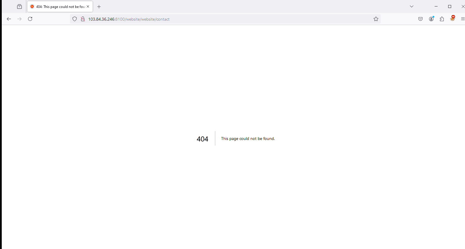Image resolution: width=465 pixels, height=249 pixels.
Task: Minimize the Firefox window
Action: (x=436, y=6)
